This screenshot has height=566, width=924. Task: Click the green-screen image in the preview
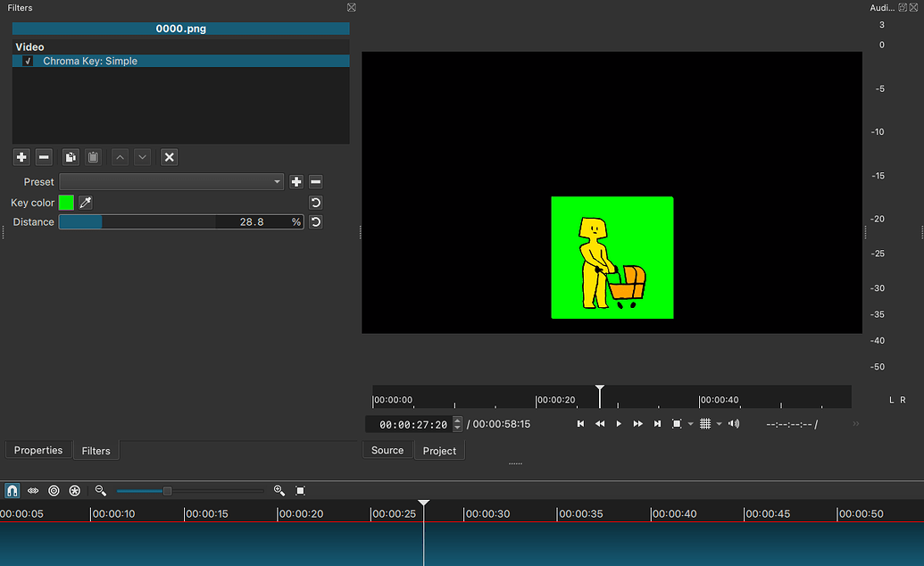(612, 258)
